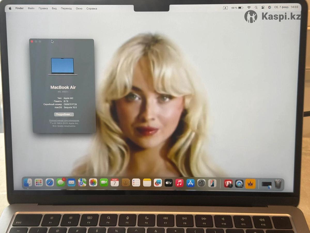Launch the Music app
Image resolution: width=310 pixels, height=233 pixels.
[179, 183]
